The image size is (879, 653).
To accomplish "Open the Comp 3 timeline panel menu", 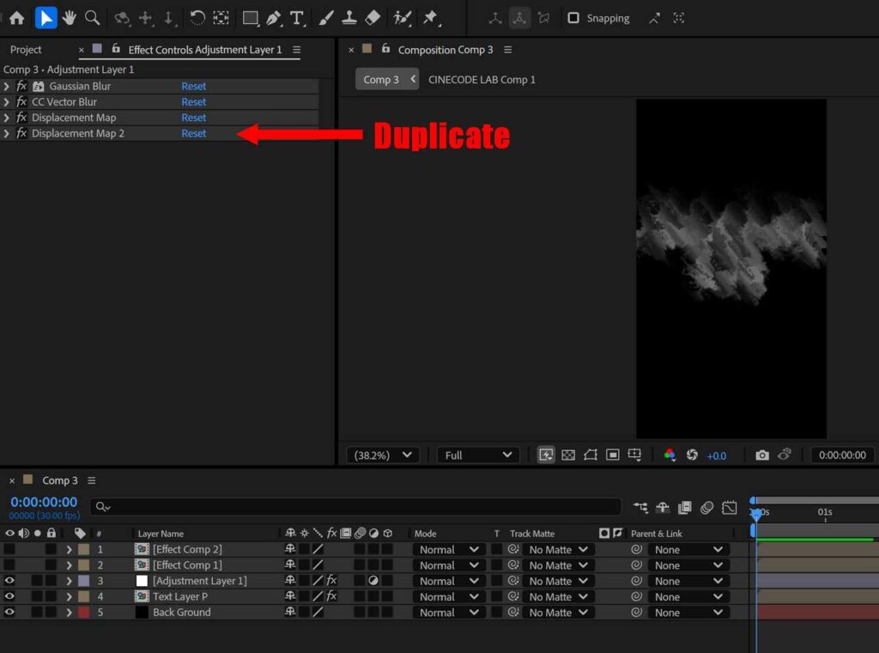I will coord(91,481).
